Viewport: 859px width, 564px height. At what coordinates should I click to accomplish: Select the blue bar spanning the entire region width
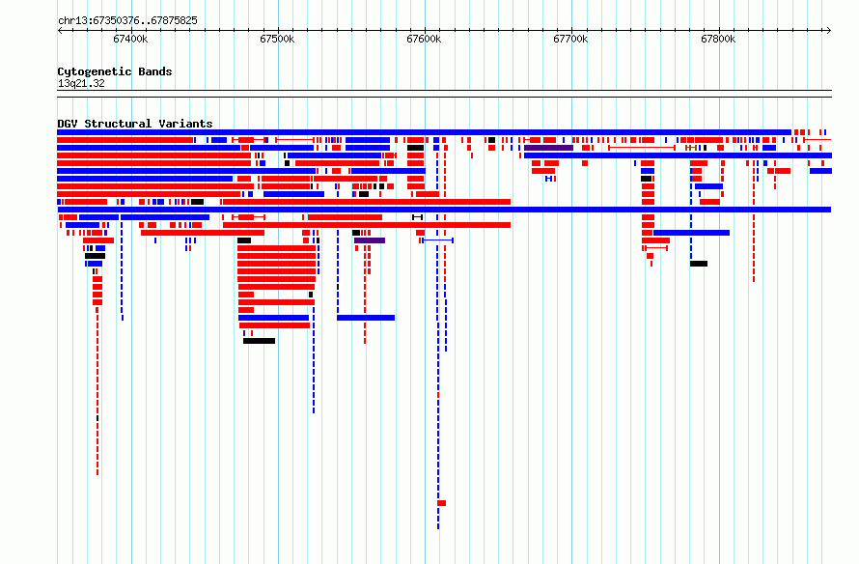444,210
